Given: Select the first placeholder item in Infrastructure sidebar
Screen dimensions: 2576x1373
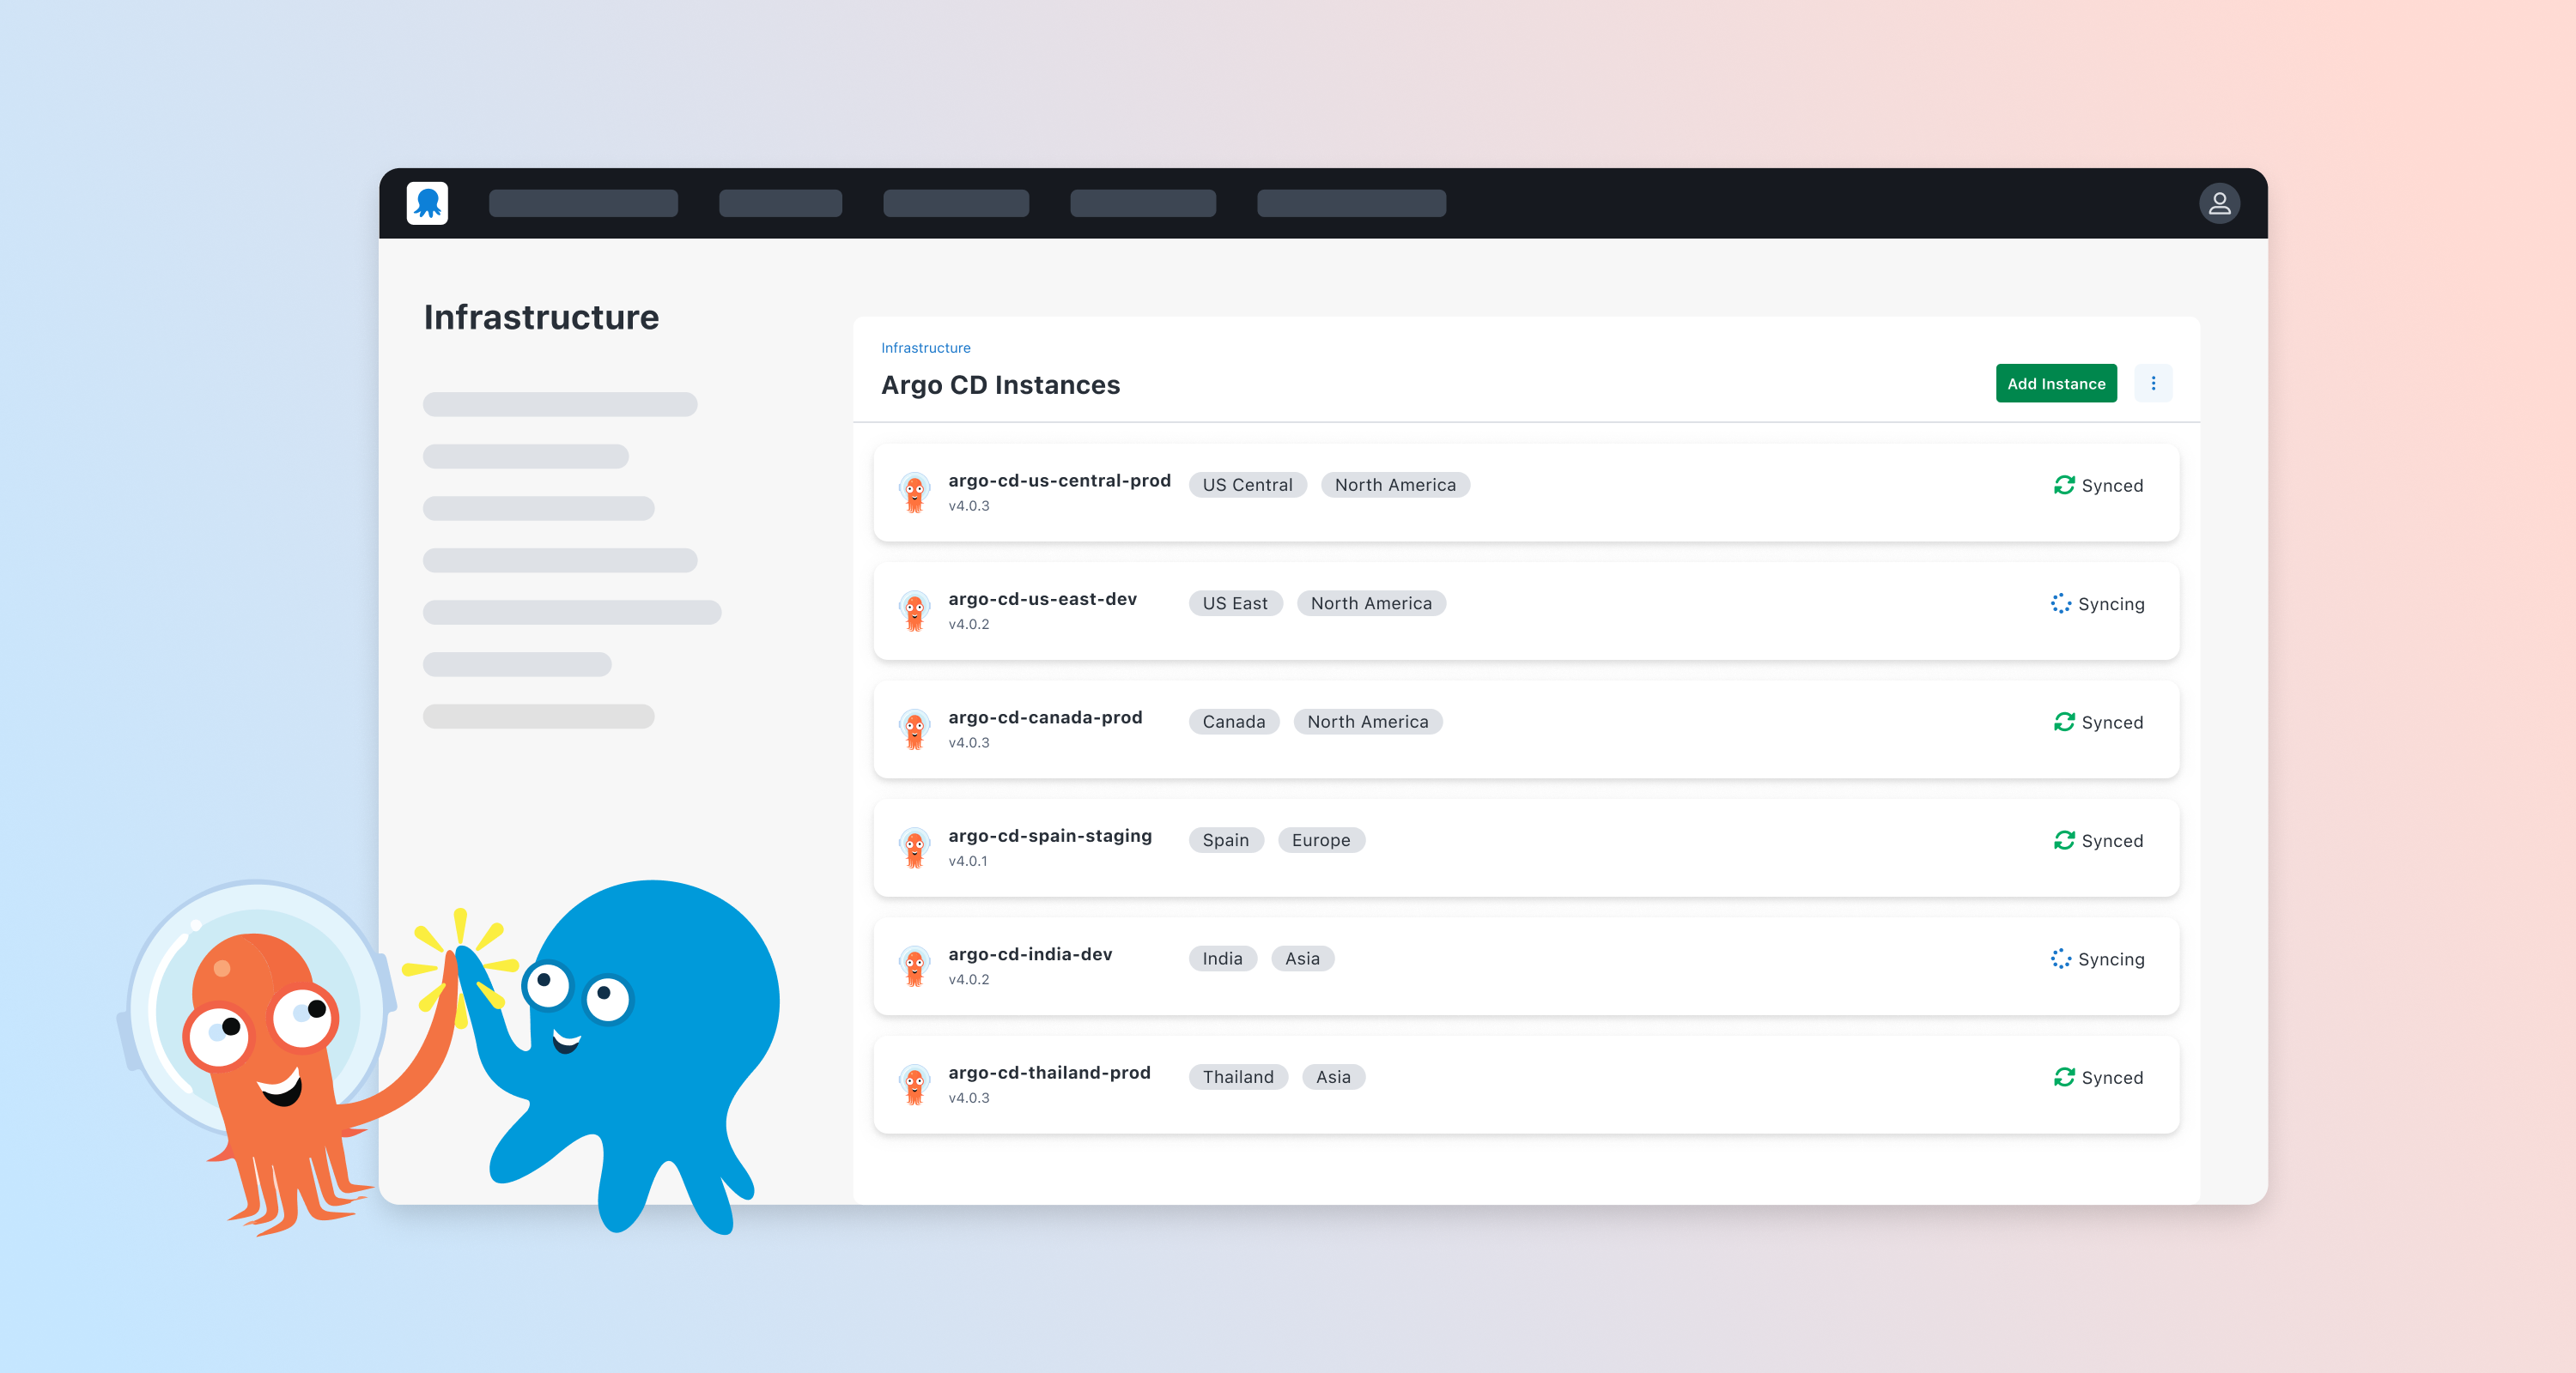Looking at the screenshot, I should click(x=559, y=405).
